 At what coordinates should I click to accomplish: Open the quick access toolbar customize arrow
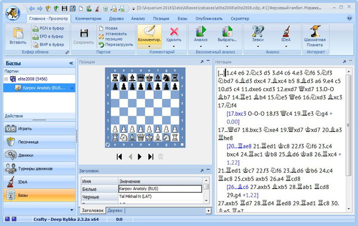click(134, 9)
